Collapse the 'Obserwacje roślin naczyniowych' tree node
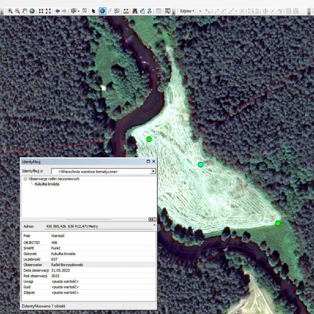The width and height of the screenshot is (314, 314). pos(26,179)
